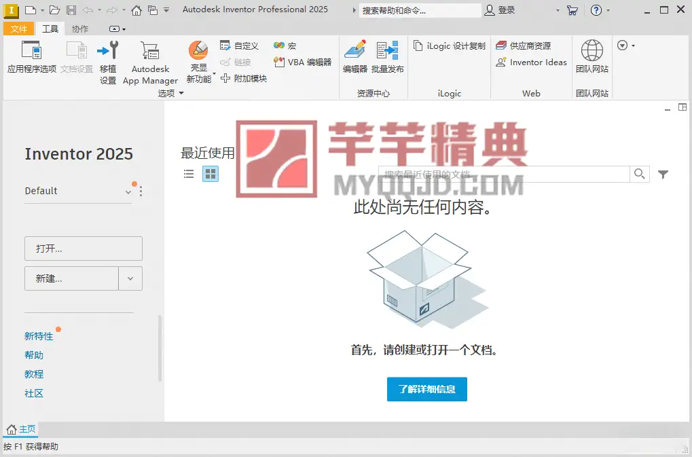The height and width of the screenshot is (457, 692).
Task: Open 移植设置 migrate settings tool
Action: (x=108, y=62)
